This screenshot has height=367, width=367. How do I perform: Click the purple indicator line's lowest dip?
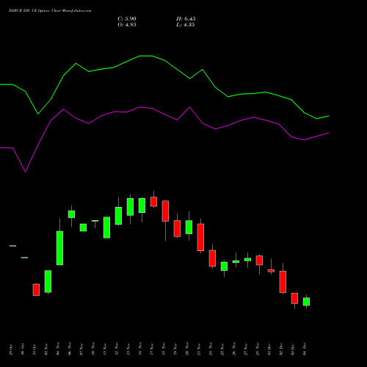tap(26, 171)
